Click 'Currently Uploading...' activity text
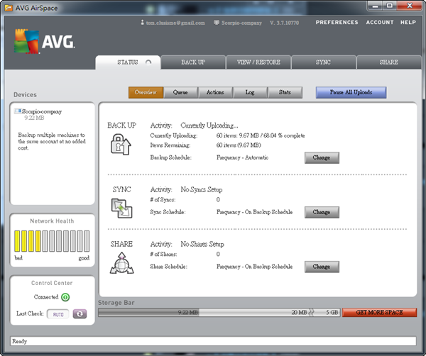Screen dimensions: 426x356 click(209, 126)
